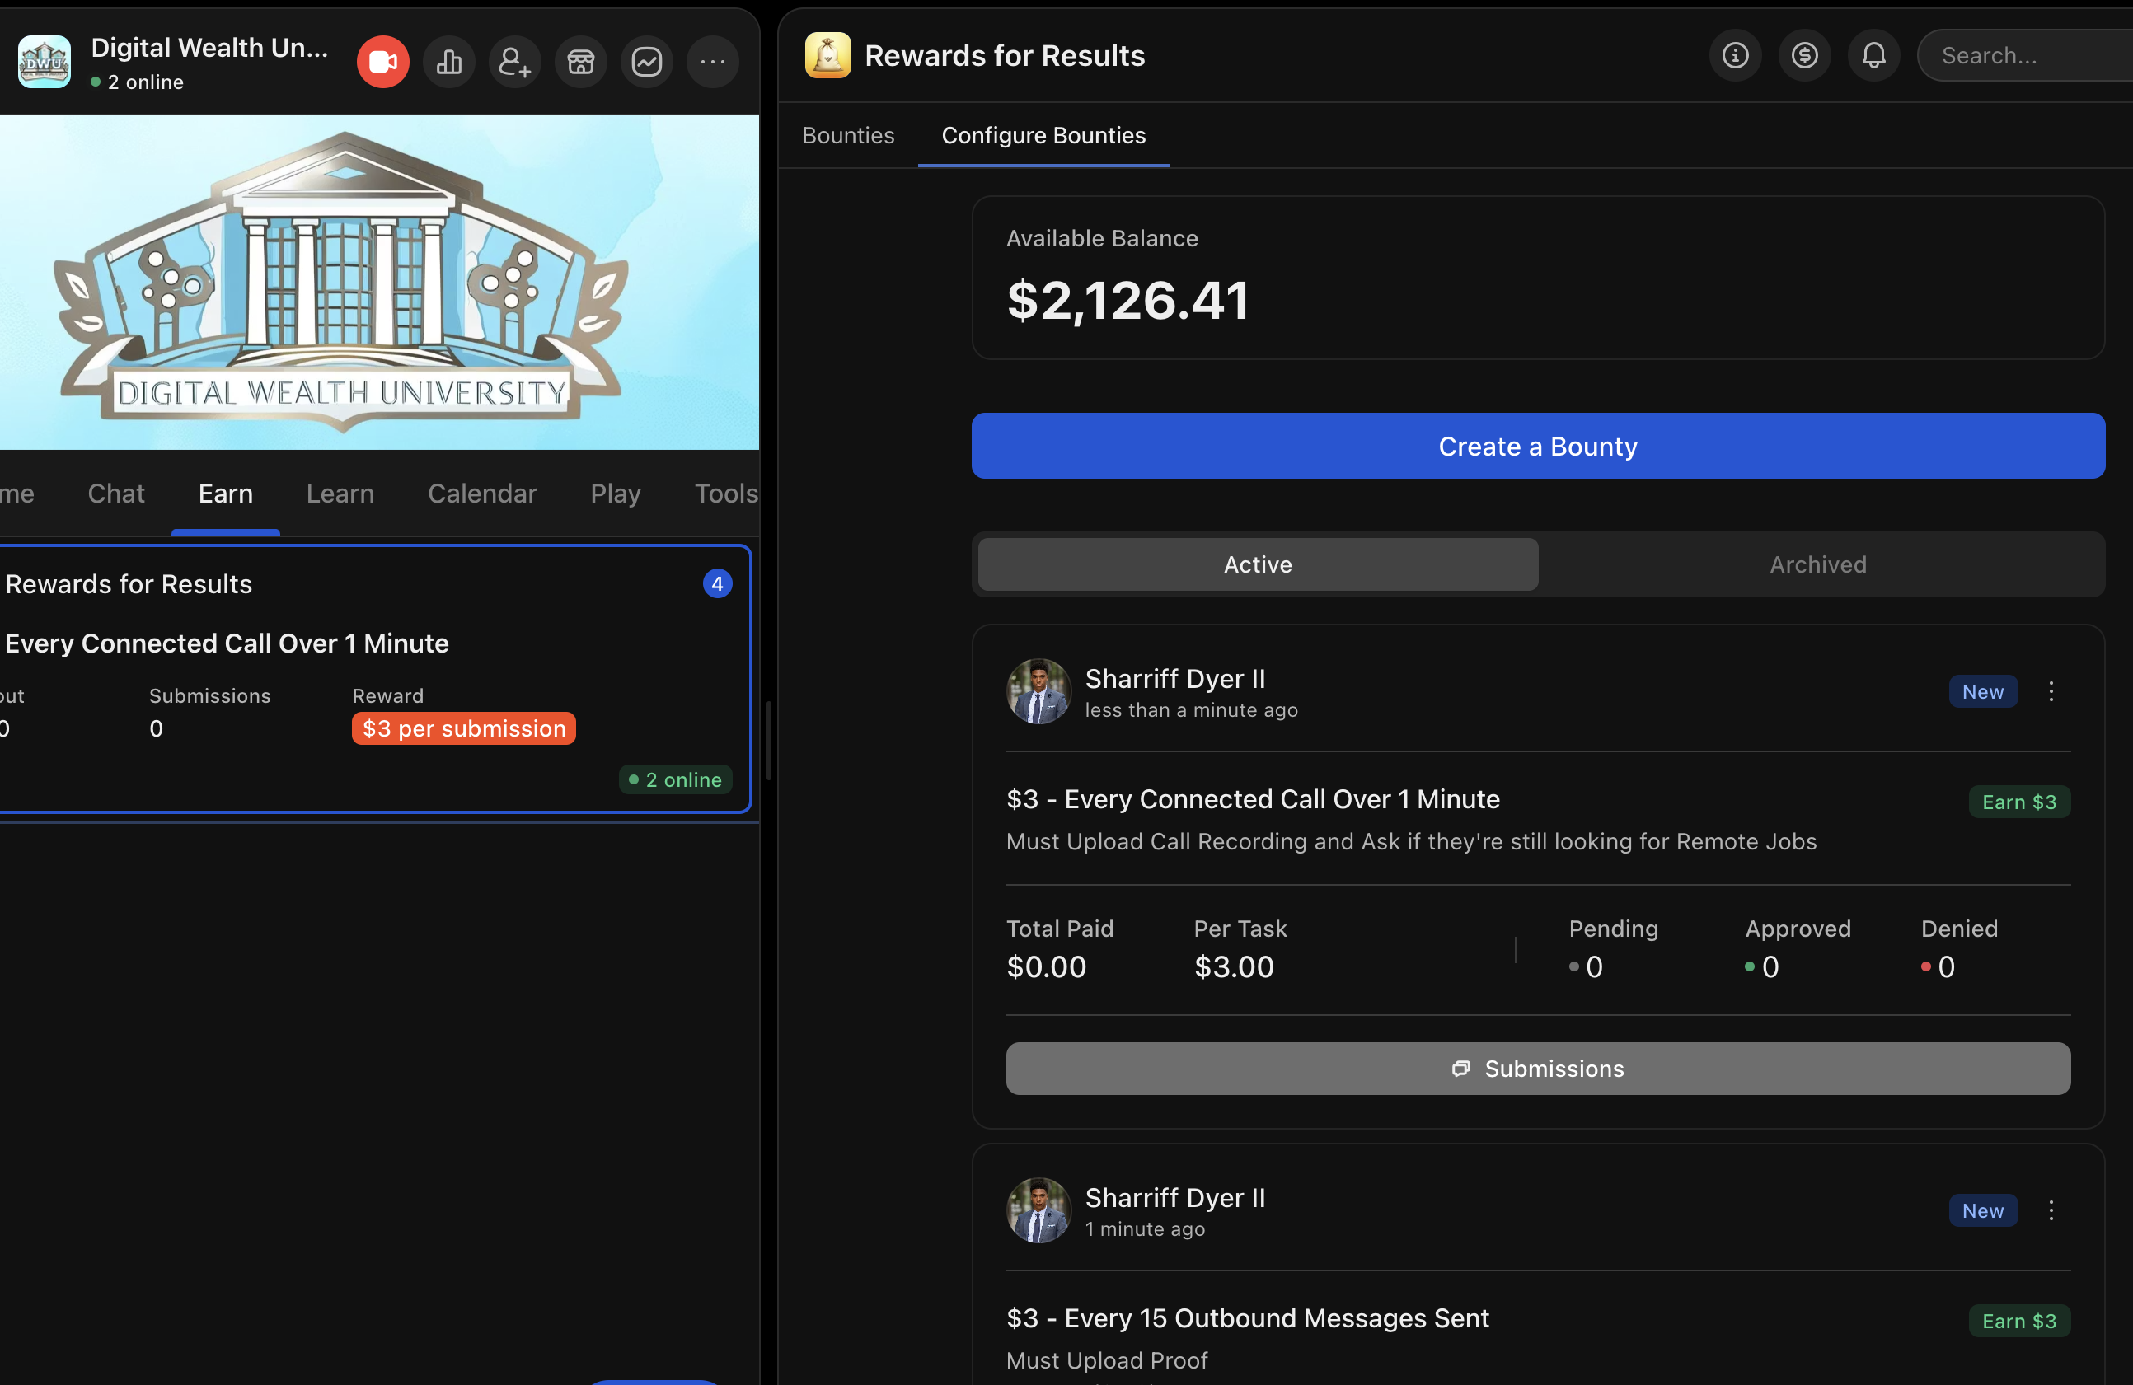This screenshot has height=1385, width=2133.
Task: Select the DWU community avatar
Action: (x=43, y=61)
